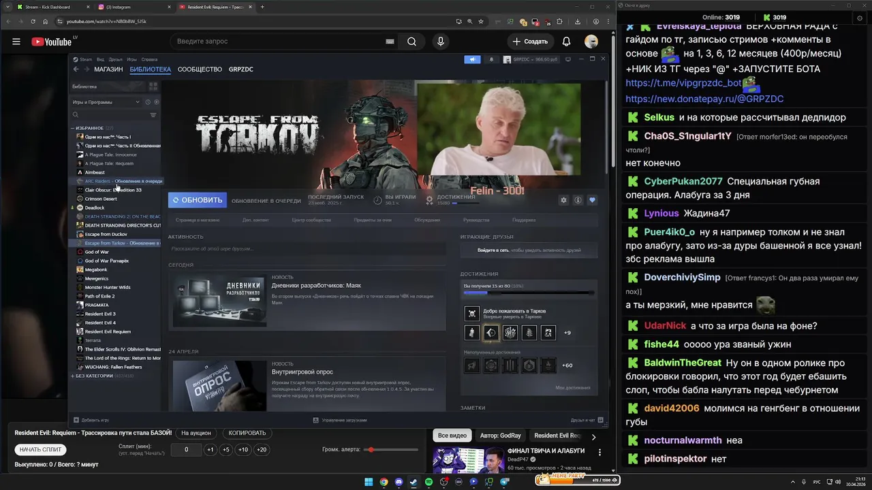
Task: Click YouTube search magnifier button
Action: (411, 42)
